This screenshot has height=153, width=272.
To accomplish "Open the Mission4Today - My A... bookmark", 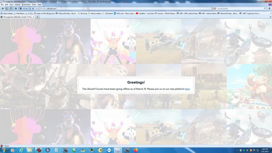I will point(66,13).
